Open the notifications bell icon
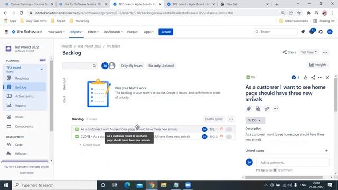The image size is (338, 190). coord(303,32)
